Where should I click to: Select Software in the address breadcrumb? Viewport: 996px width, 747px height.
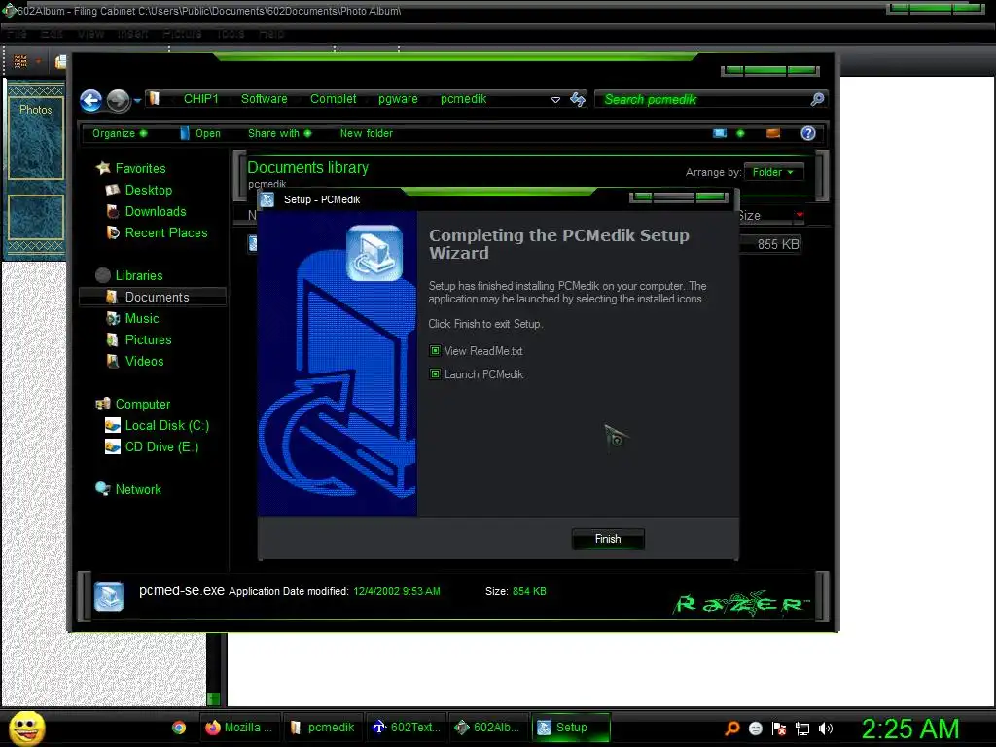coord(265,98)
